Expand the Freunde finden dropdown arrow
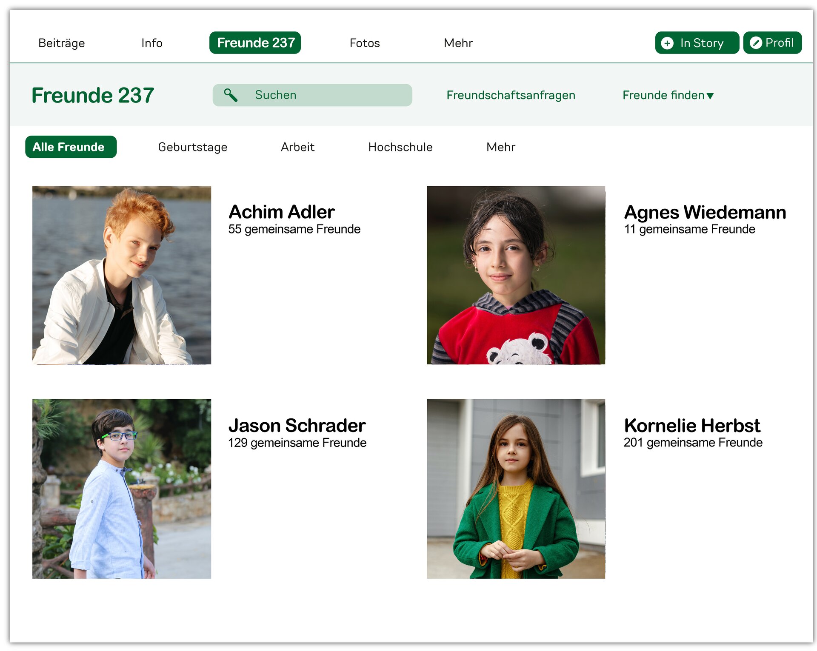This screenshot has height=651, width=817. (710, 96)
